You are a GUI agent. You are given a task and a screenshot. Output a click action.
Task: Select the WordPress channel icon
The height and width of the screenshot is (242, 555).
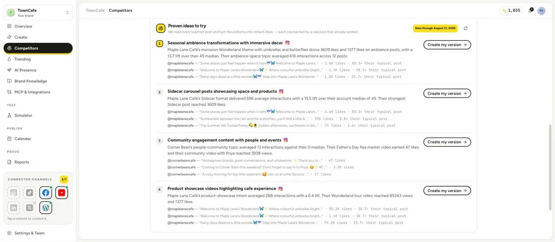(46, 208)
